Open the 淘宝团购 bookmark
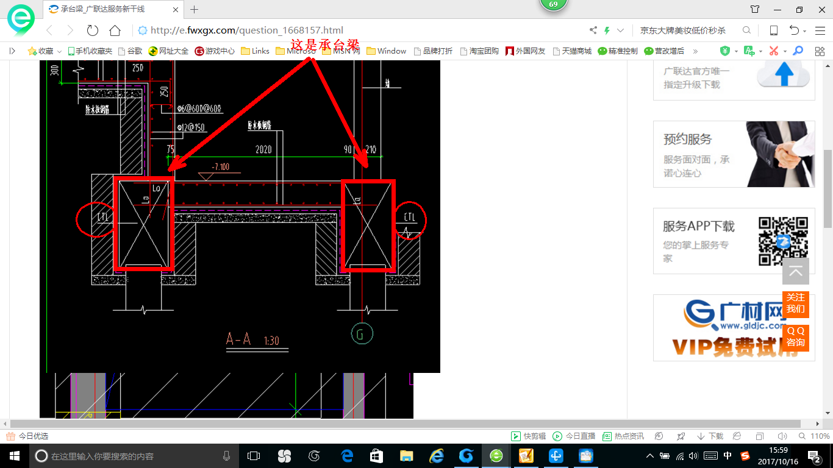This screenshot has height=468, width=833. tap(479, 51)
